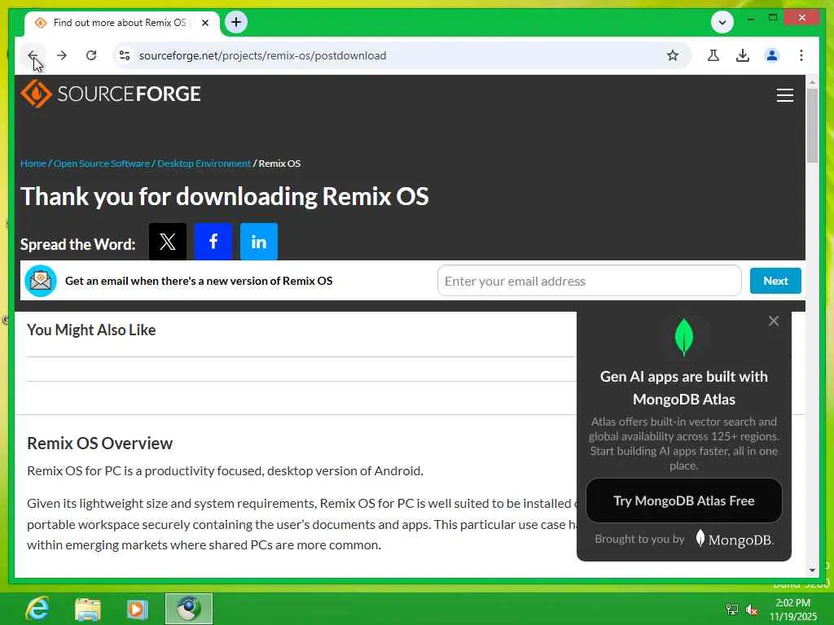Click 'Get an email when there's a new version' text

pyautogui.click(x=199, y=281)
